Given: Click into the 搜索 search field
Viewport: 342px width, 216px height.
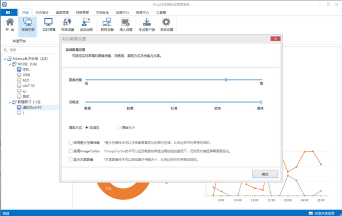Looking at the screenshot, I should pos(31,50).
